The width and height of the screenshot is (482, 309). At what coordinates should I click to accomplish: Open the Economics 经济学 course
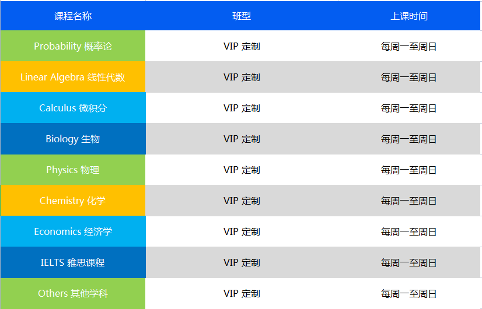(x=73, y=231)
